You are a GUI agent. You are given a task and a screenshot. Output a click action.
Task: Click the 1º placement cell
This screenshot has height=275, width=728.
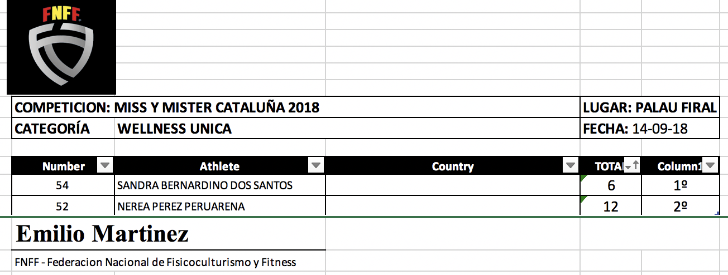pos(680,186)
